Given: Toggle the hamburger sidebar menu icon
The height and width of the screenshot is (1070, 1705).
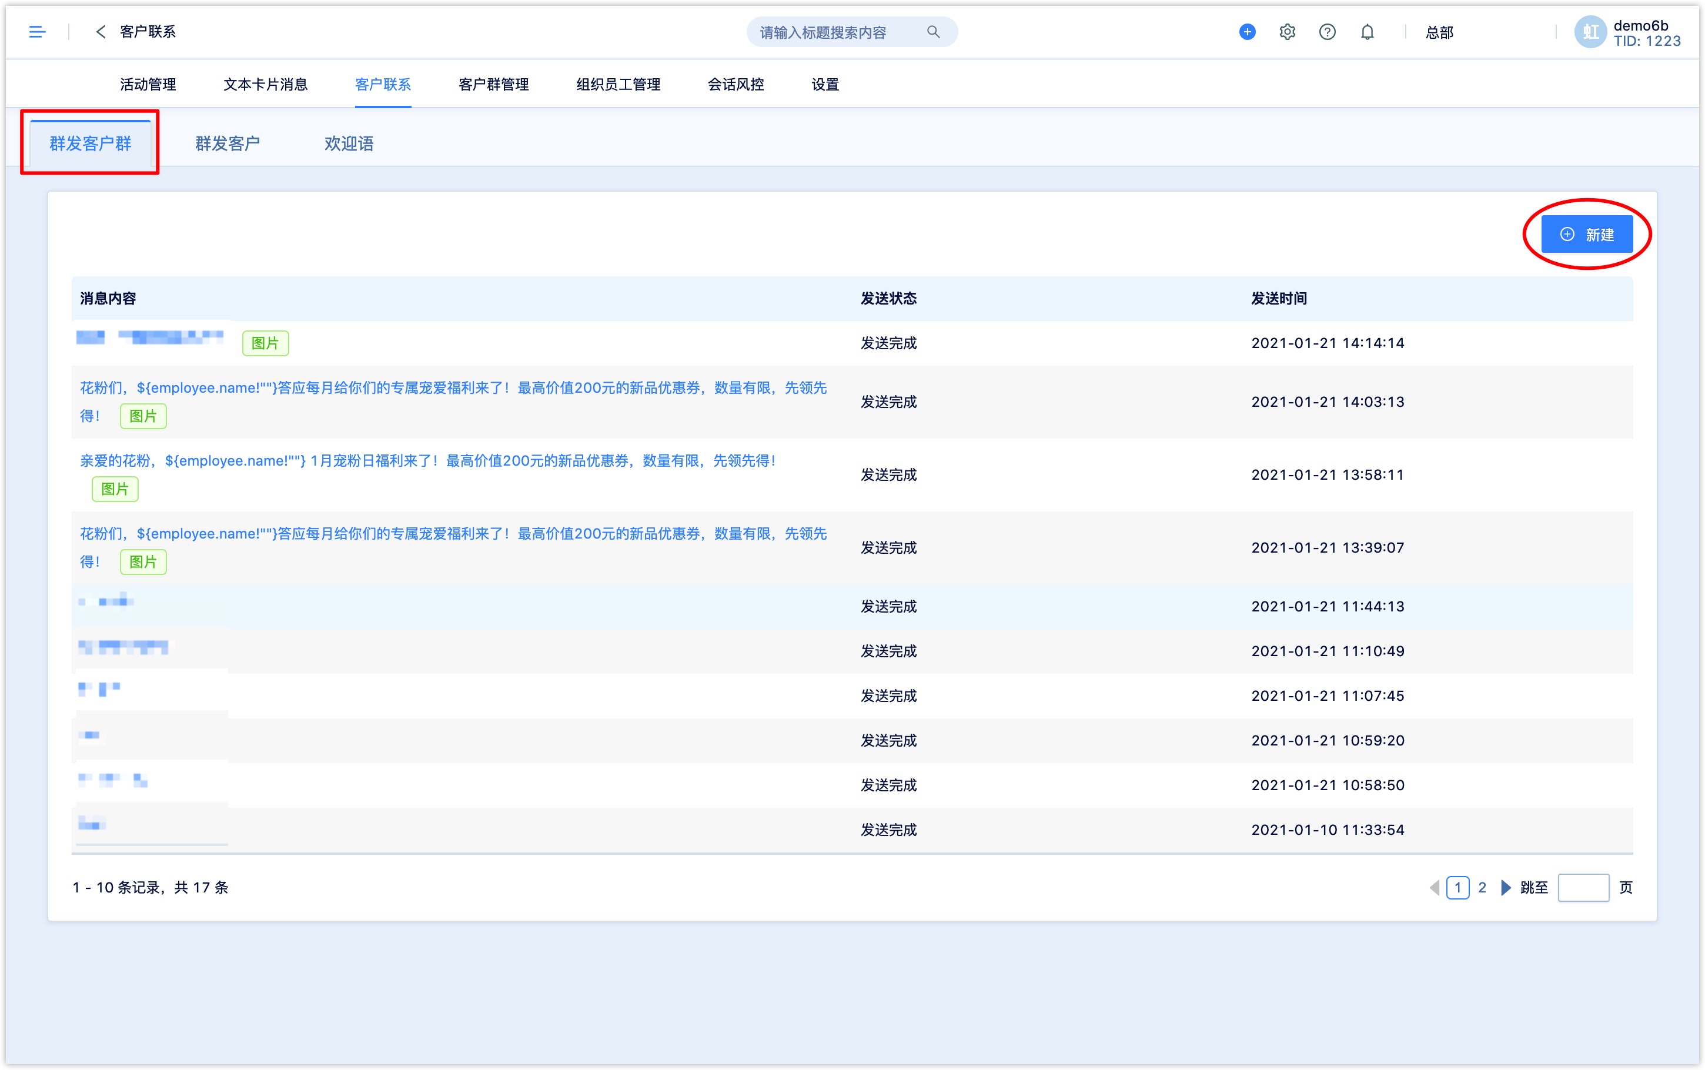Looking at the screenshot, I should pyautogui.click(x=37, y=32).
